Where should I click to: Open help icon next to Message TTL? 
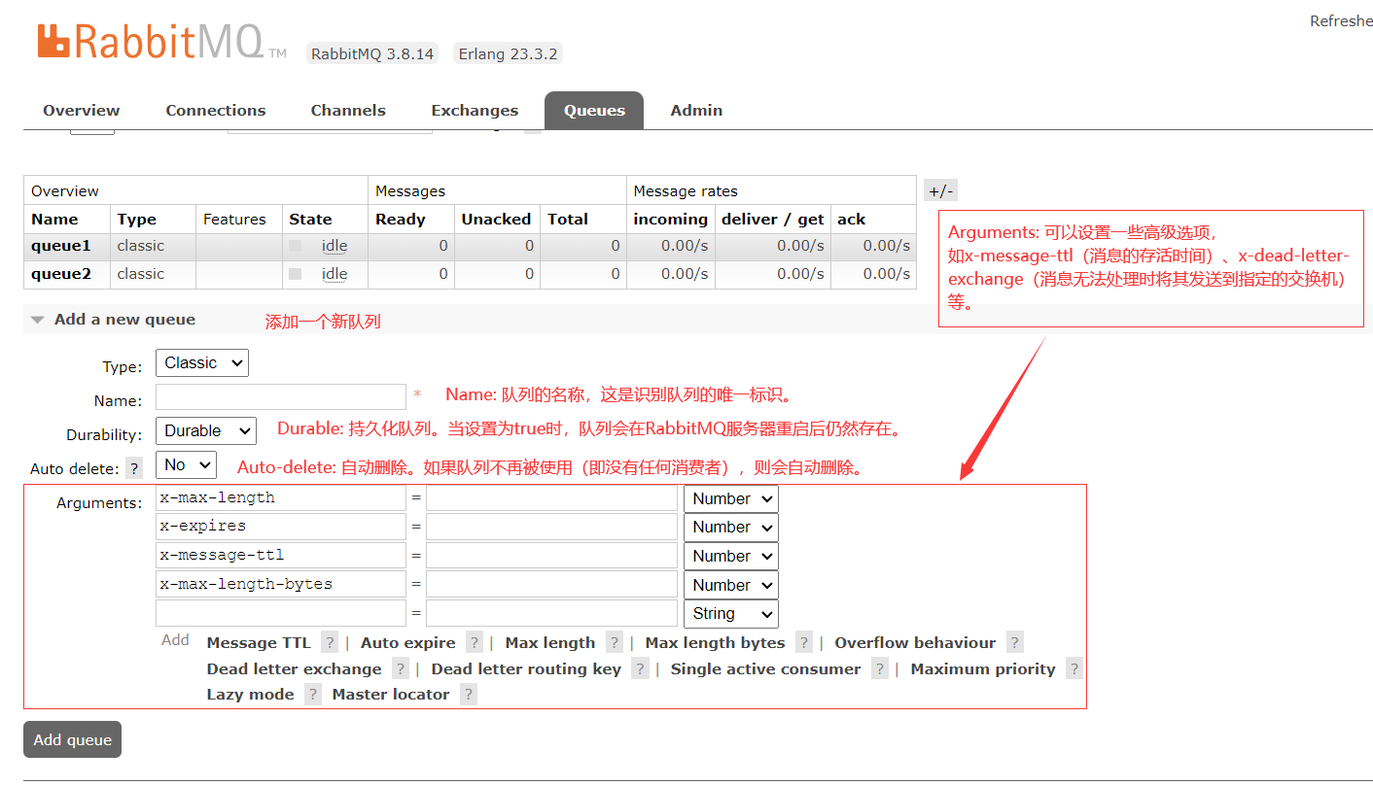point(330,642)
